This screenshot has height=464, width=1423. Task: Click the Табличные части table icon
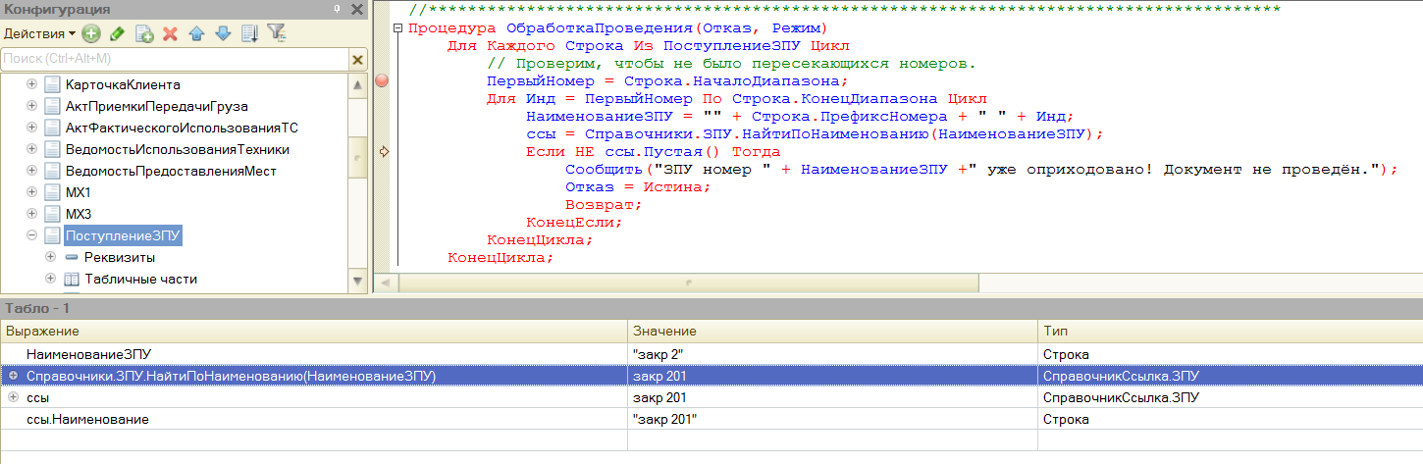[x=71, y=279]
